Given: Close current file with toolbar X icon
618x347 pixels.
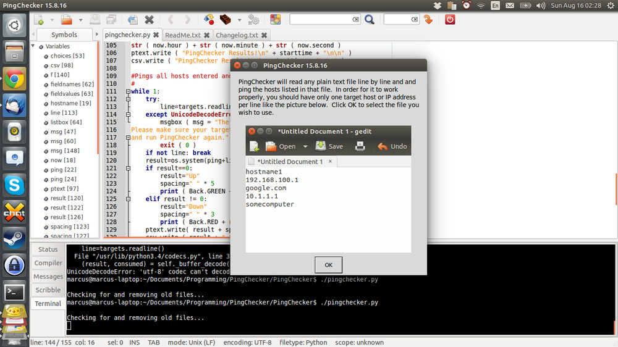Looking at the screenshot, I should [x=149, y=19].
